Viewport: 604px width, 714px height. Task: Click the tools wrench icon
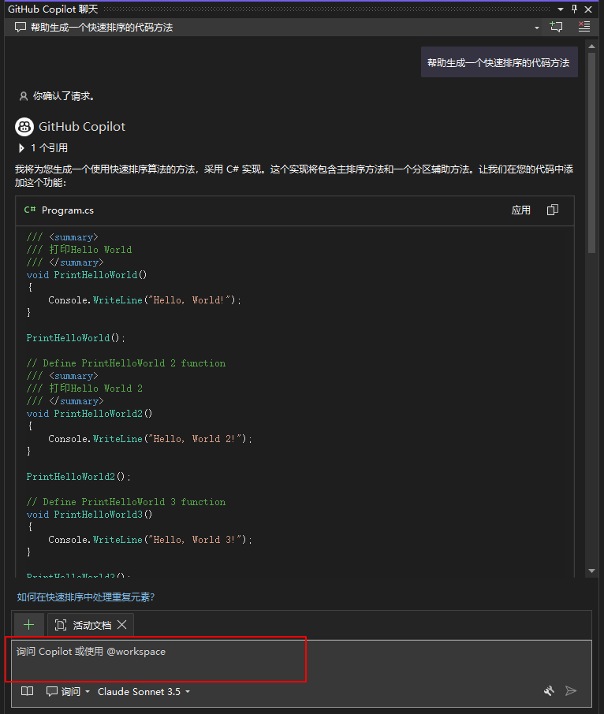pos(550,691)
